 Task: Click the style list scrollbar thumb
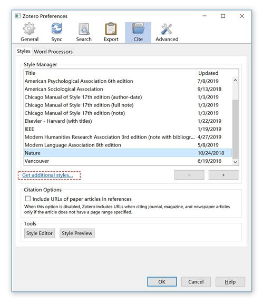point(236,129)
